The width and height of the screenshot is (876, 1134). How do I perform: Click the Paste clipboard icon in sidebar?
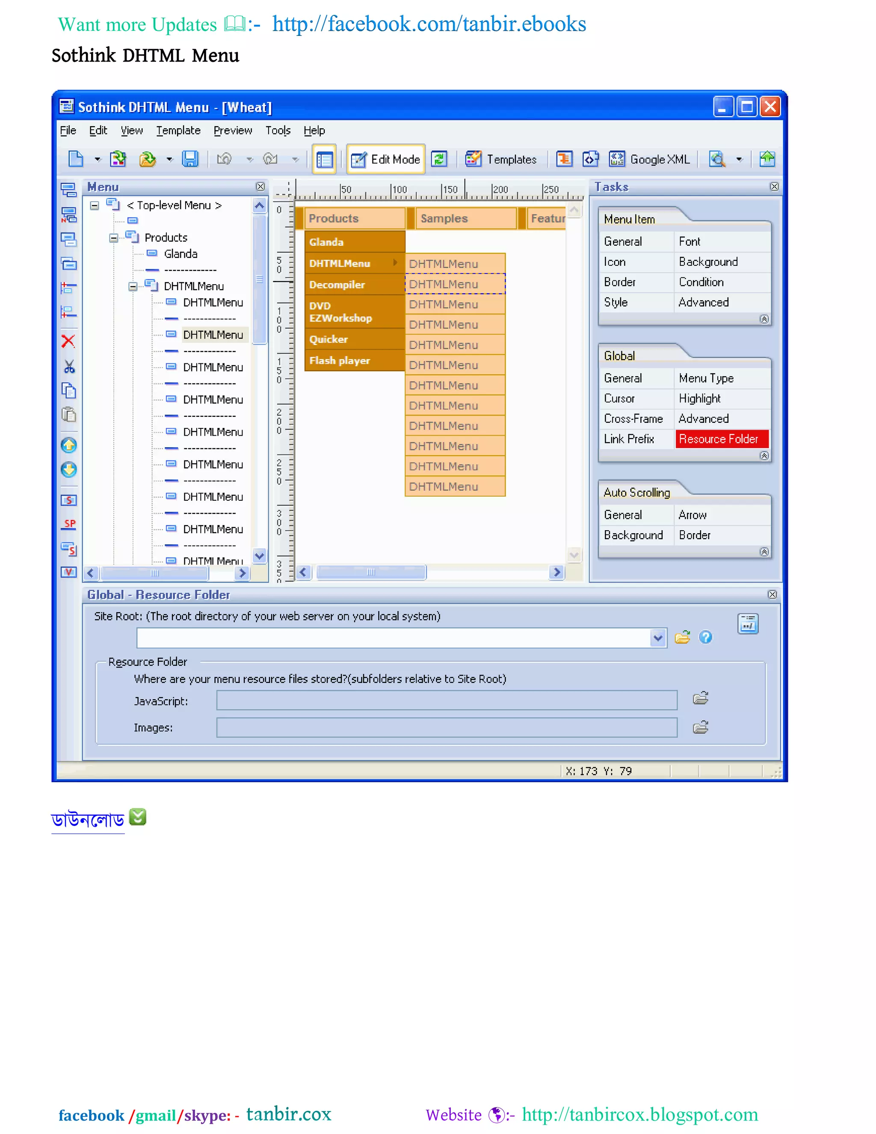69,414
